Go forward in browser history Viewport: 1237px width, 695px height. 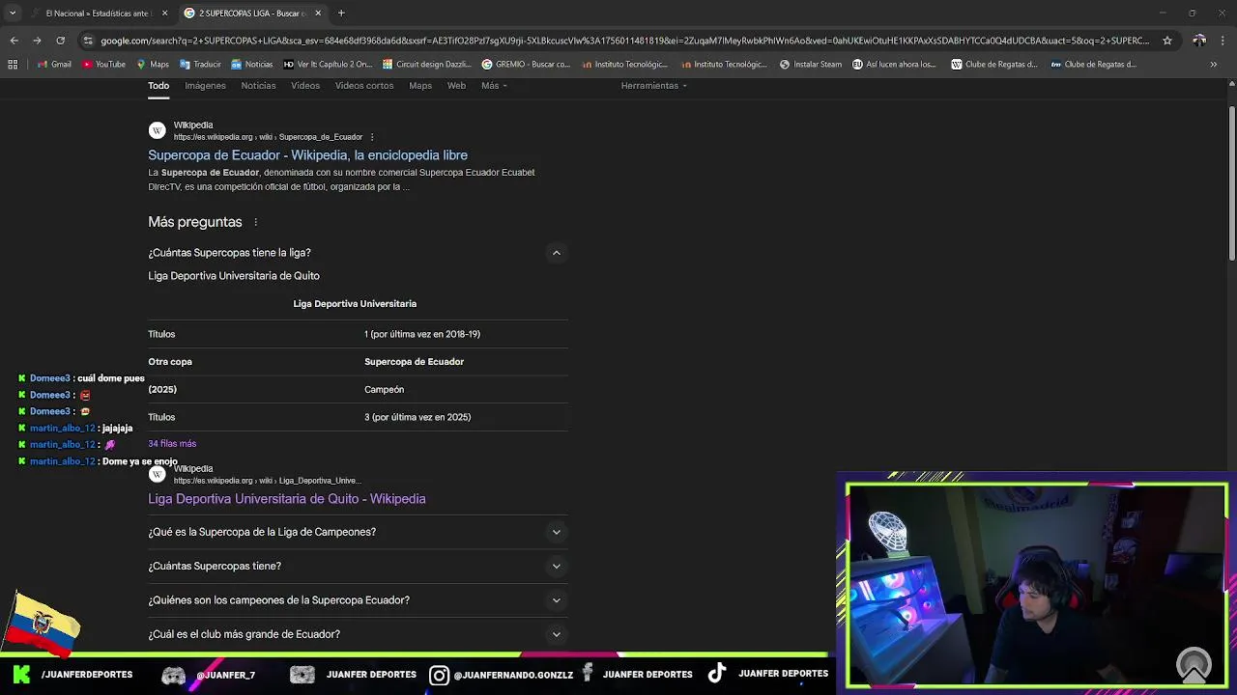(x=37, y=41)
